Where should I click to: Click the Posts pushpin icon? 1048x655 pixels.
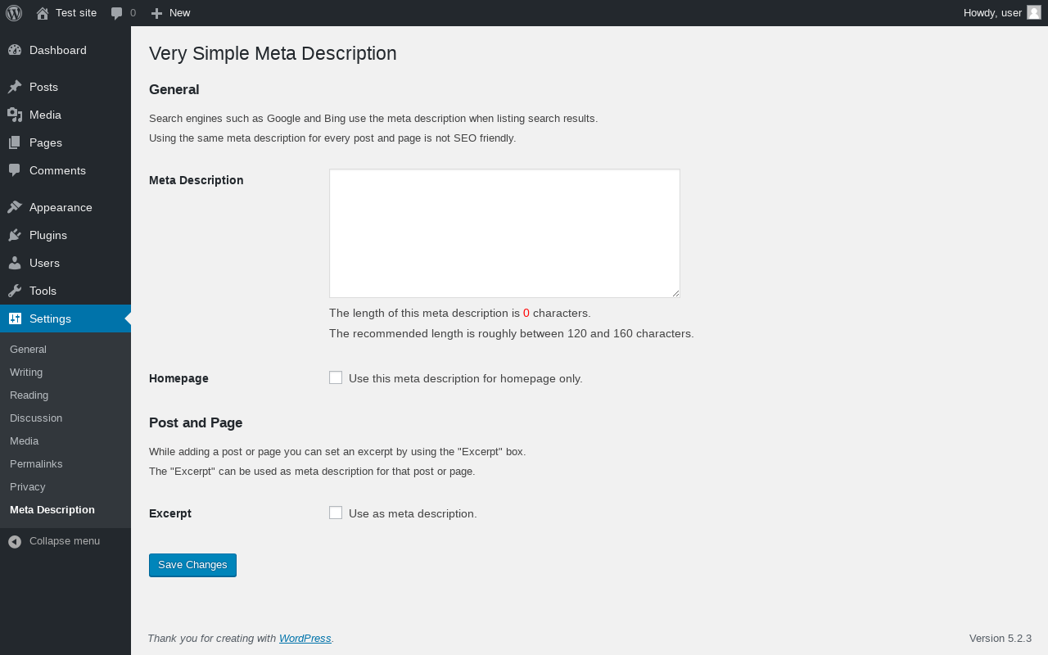pyautogui.click(x=15, y=87)
